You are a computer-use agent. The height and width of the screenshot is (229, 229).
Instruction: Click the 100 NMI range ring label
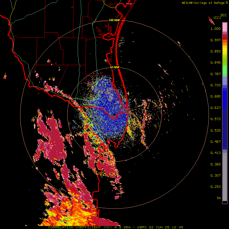[x=114, y=20]
